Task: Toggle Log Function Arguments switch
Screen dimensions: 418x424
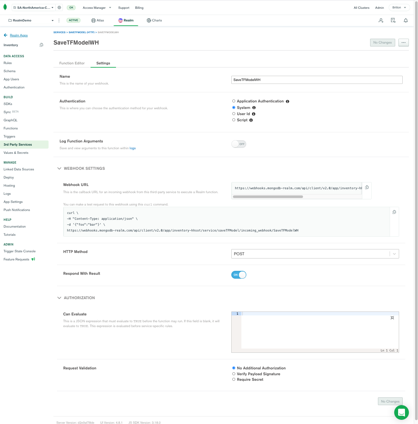Action: 239,144
